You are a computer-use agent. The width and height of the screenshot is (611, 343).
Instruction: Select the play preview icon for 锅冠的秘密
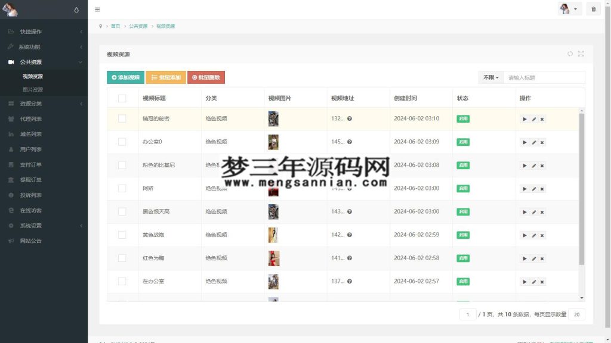click(524, 119)
